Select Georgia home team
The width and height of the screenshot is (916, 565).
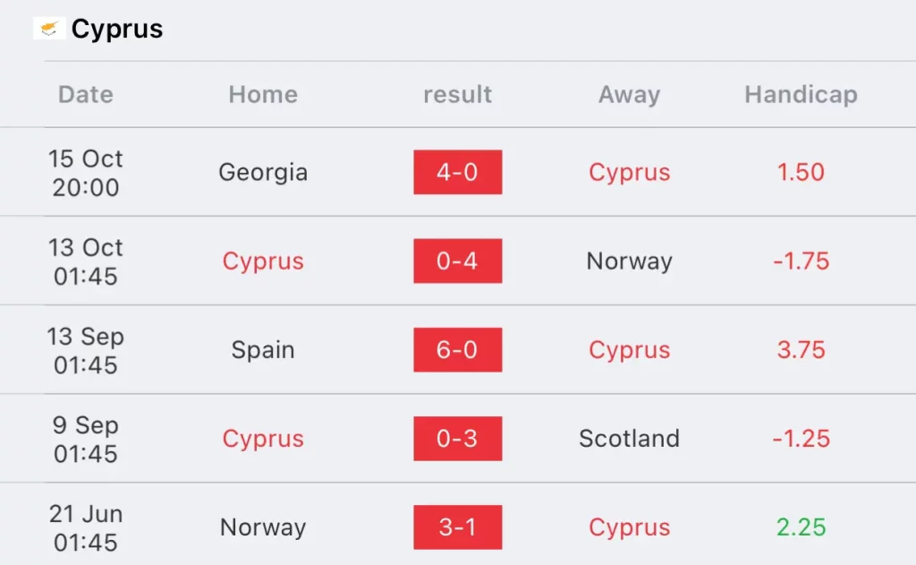[263, 173]
